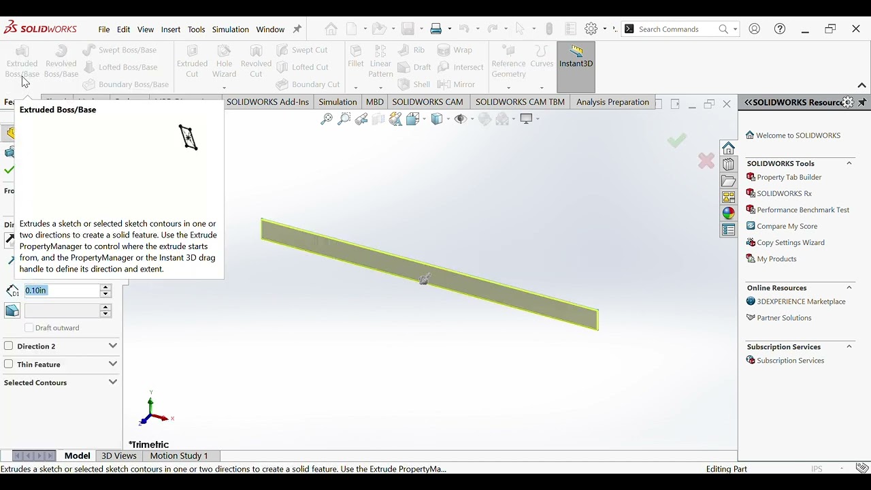Open the Search Commands dropdown arrow

click(x=735, y=29)
